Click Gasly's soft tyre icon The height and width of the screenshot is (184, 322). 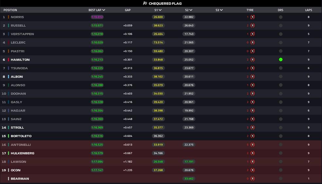(253, 102)
